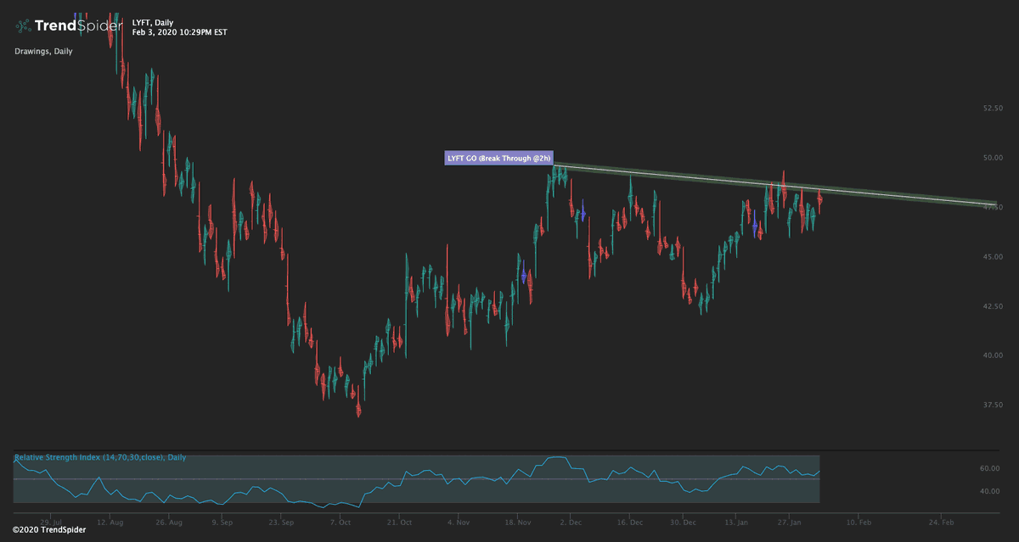
Task: Click the 37.50 price axis label
Action: (991, 405)
